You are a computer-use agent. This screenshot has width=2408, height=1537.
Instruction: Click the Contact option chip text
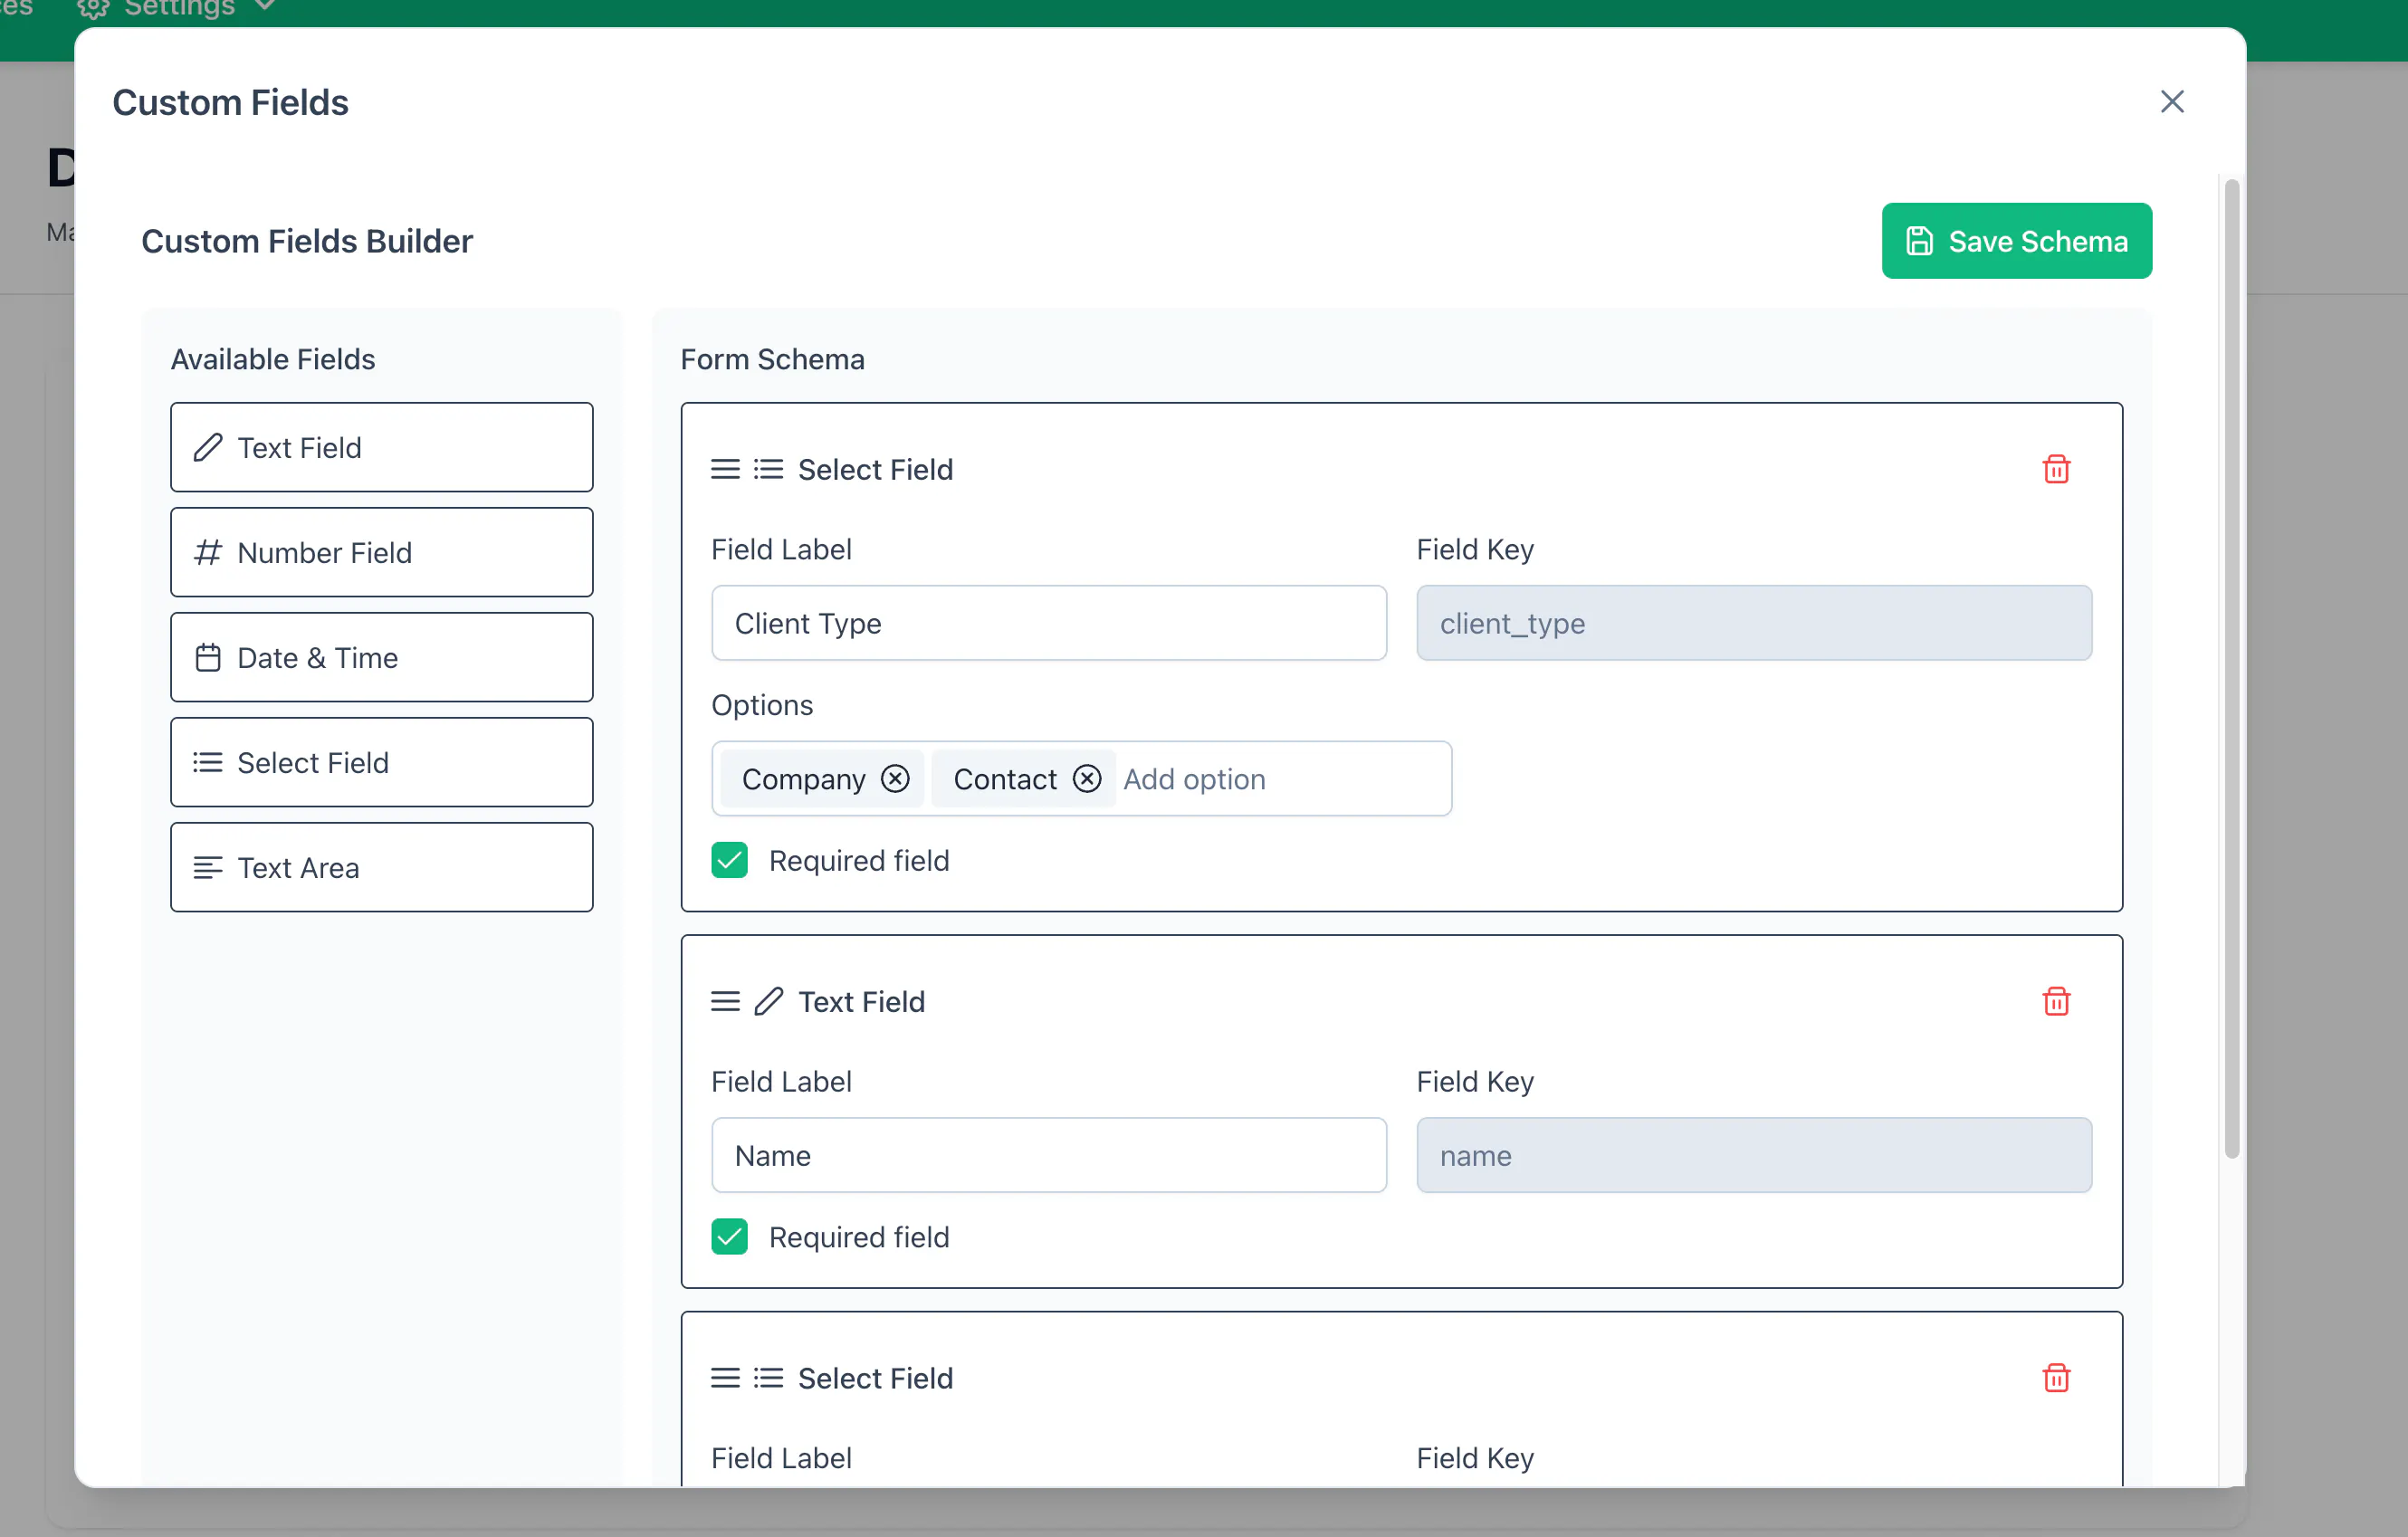pyautogui.click(x=1004, y=779)
